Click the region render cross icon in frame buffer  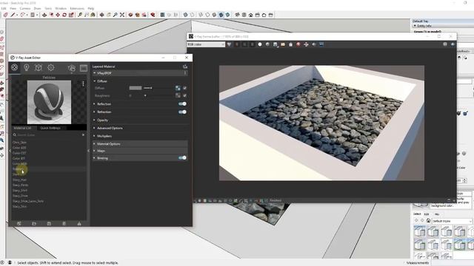point(306,44)
